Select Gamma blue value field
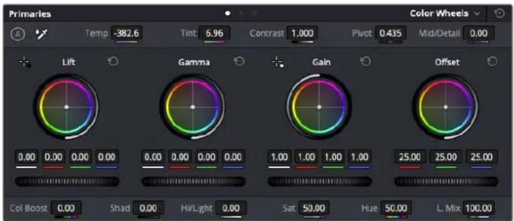Image resolution: width=514 pixels, height=221 pixels. 233,157
